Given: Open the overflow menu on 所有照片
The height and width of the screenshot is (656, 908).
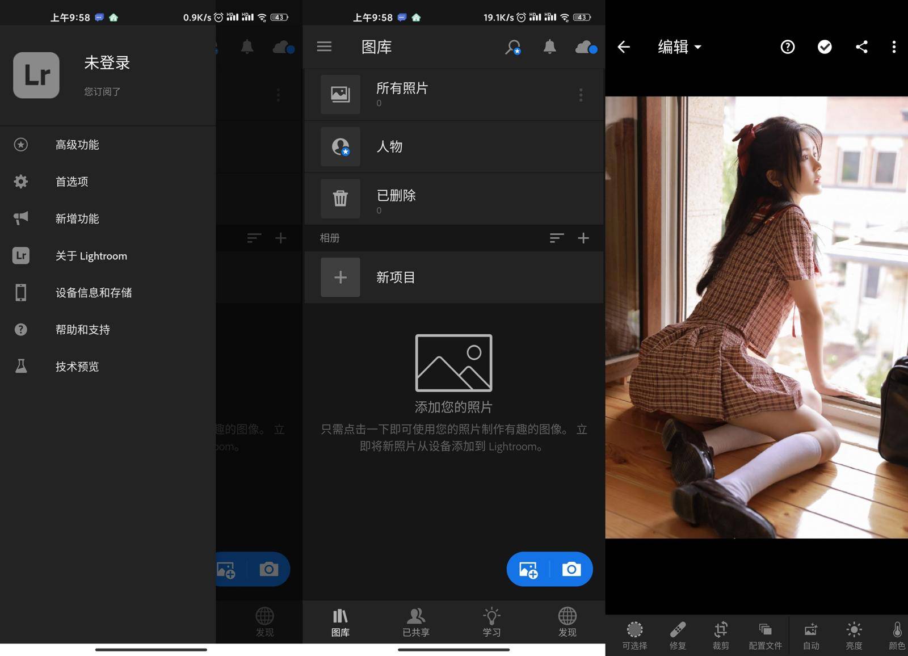Looking at the screenshot, I should [x=581, y=95].
